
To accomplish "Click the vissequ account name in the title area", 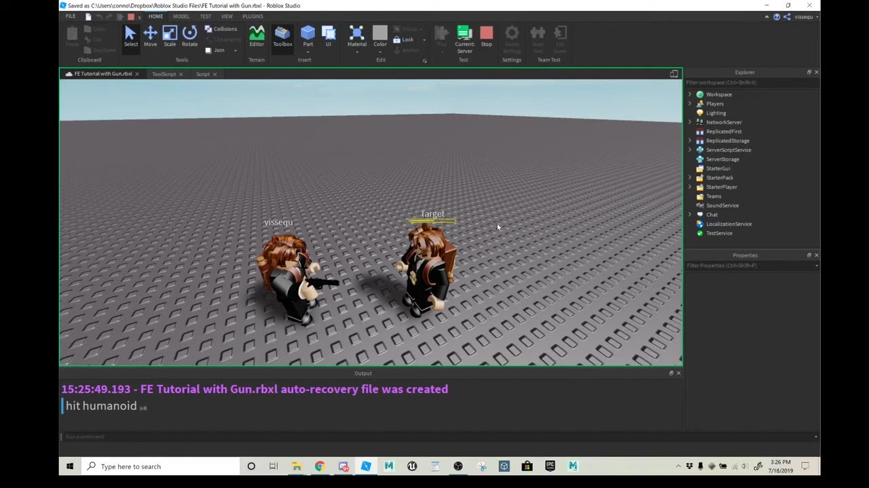I will [x=804, y=16].
